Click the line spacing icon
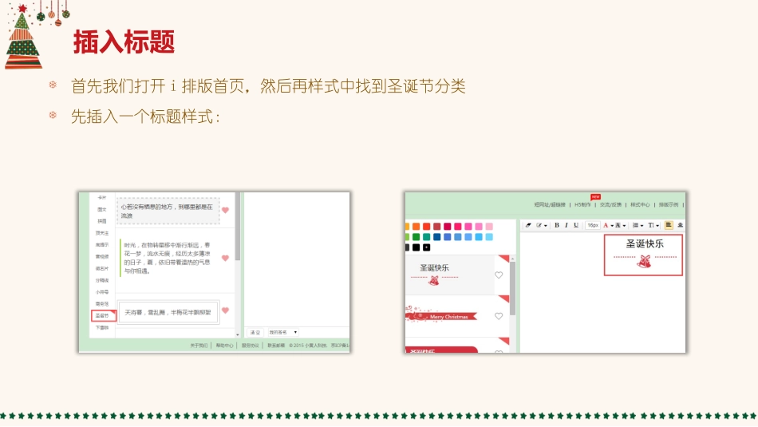Viewport: 758px width, 427px height. point(636,225)
